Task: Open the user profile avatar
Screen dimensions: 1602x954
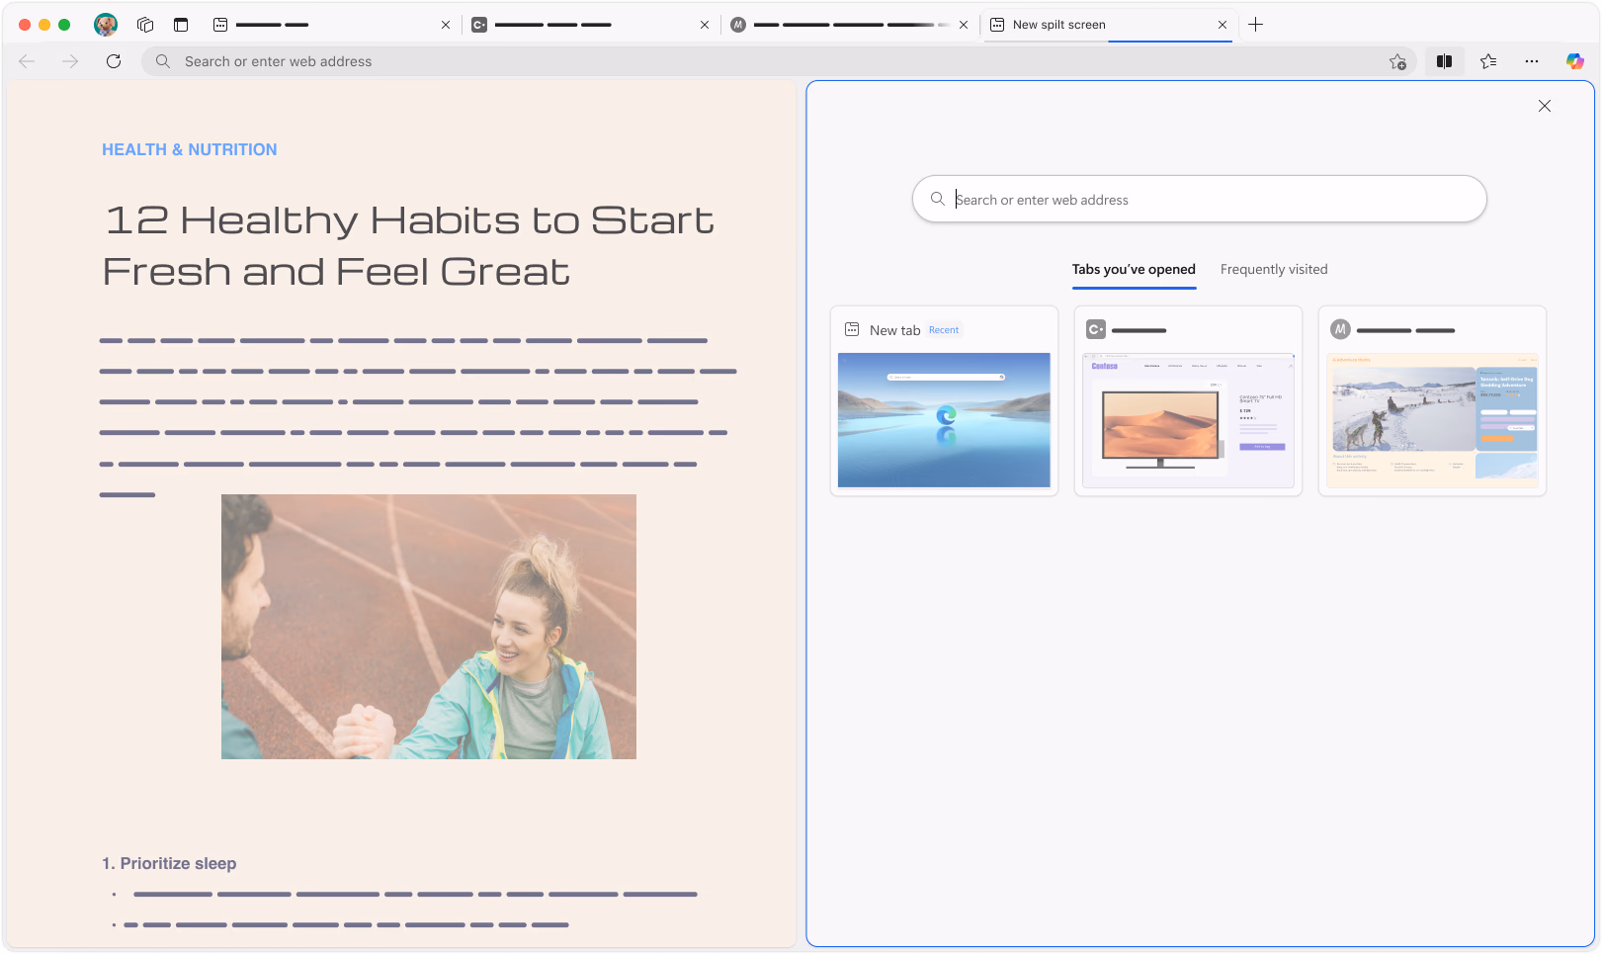Action: coord(106,25)
